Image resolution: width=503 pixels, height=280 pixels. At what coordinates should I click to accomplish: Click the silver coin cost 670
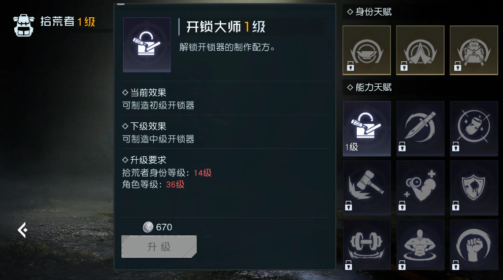[x=157, y=227]
